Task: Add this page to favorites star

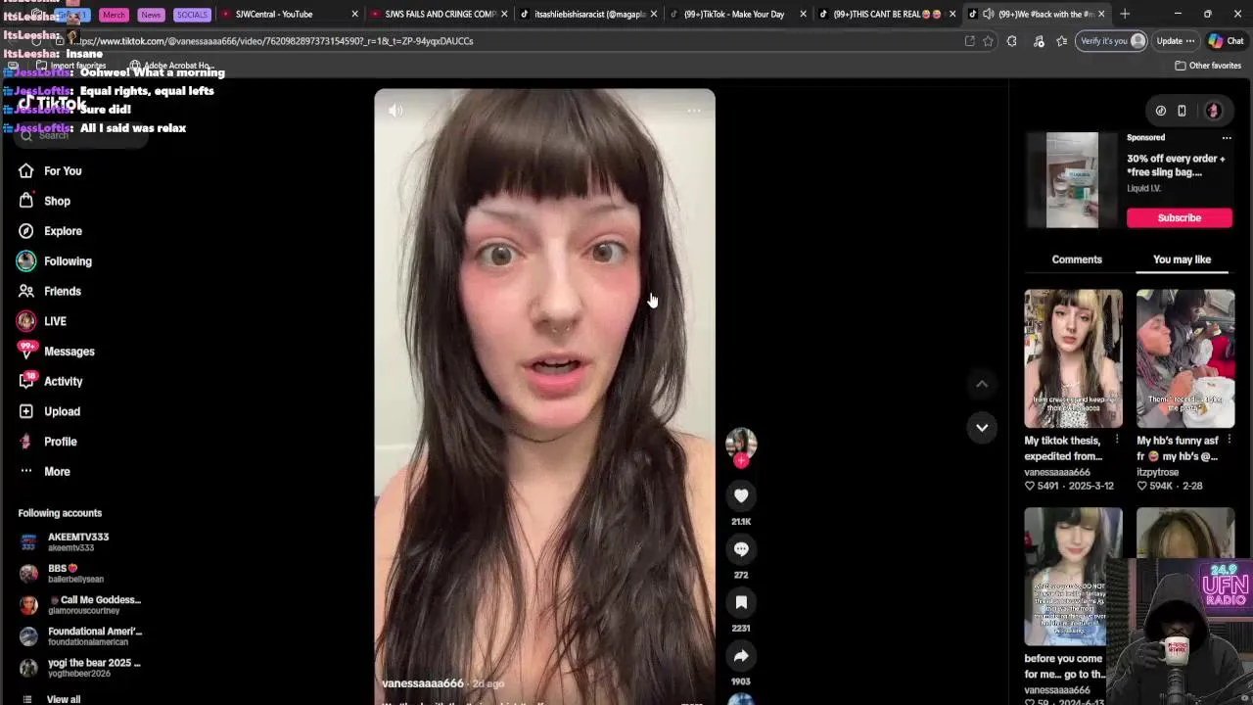Action: click(x=988, y=41)
